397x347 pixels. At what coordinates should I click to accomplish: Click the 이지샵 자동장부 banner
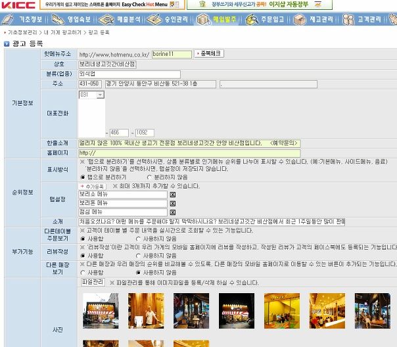pos(260,5)
